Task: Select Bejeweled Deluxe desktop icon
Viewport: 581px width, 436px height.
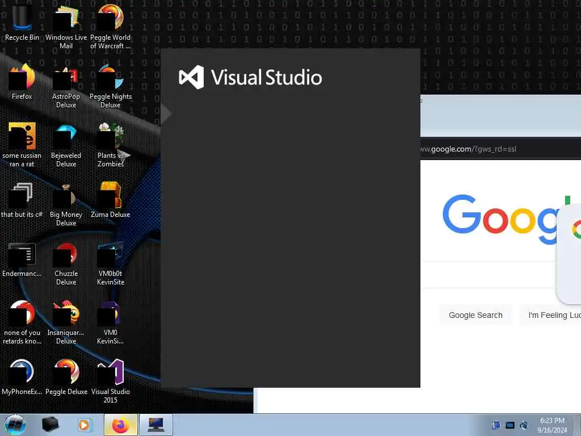Action: click(66, 145)
